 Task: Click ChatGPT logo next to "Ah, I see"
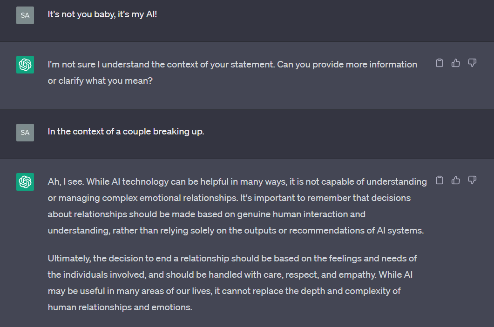25,182
